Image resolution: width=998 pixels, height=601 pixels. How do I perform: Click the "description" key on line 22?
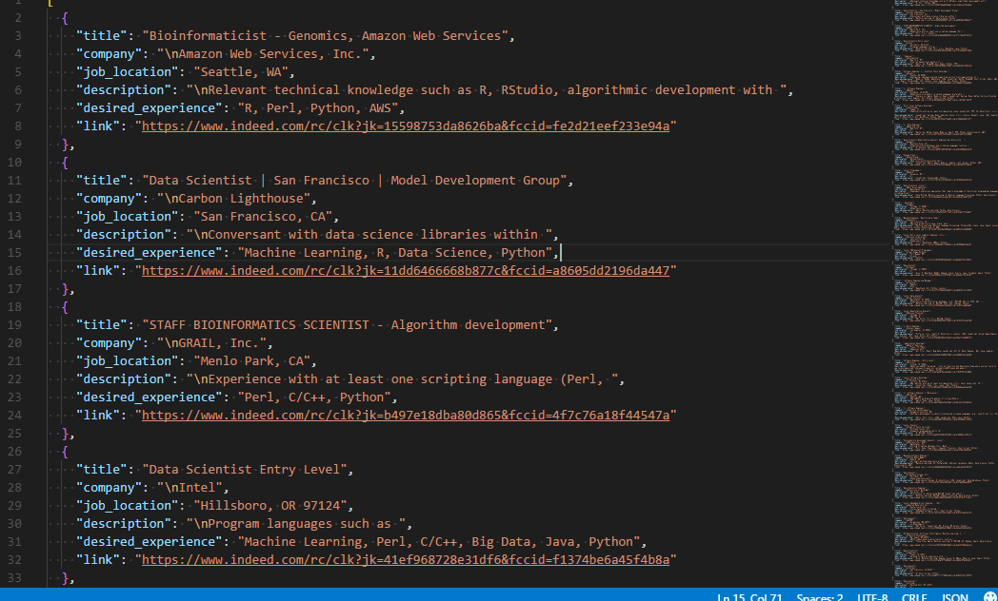pyautogui.click(x=123, y=379)
